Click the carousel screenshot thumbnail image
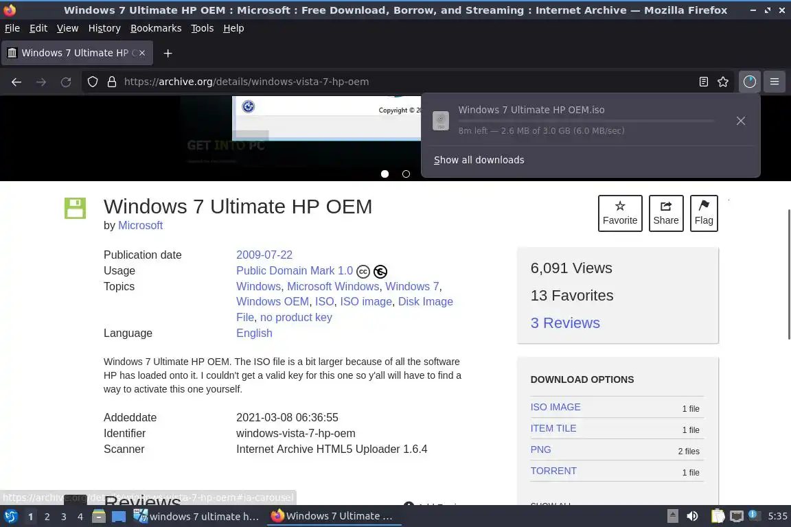Image resolution: width=791 pixels, height=527 pixels. tap(326, 118)
